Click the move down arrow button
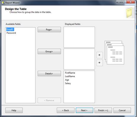This screenshot has width=137, height=117. coord(99,63)
